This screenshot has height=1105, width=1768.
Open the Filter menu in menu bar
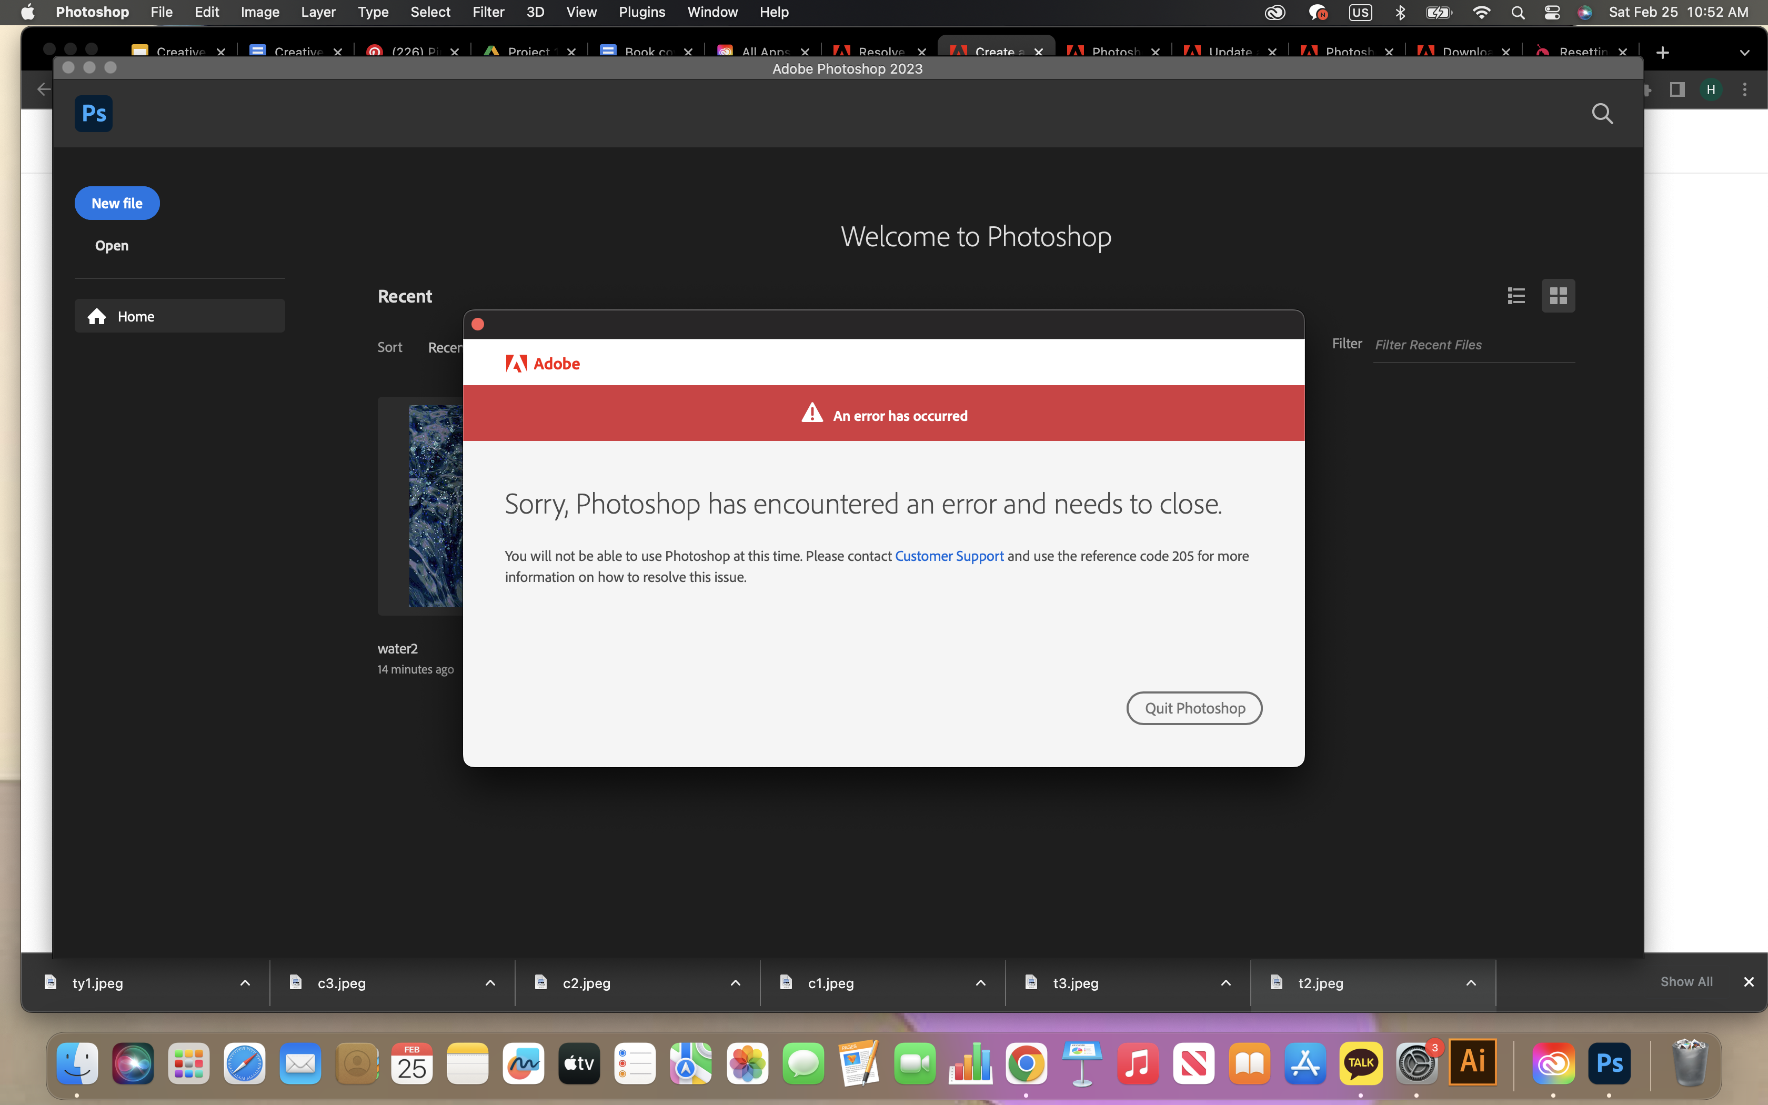click(x=487, y=13)
